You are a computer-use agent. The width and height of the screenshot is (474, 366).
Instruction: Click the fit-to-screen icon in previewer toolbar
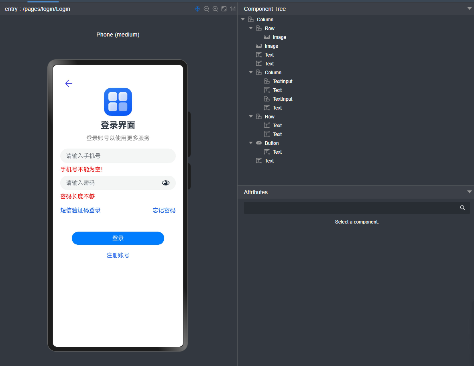tap(224, 8)
